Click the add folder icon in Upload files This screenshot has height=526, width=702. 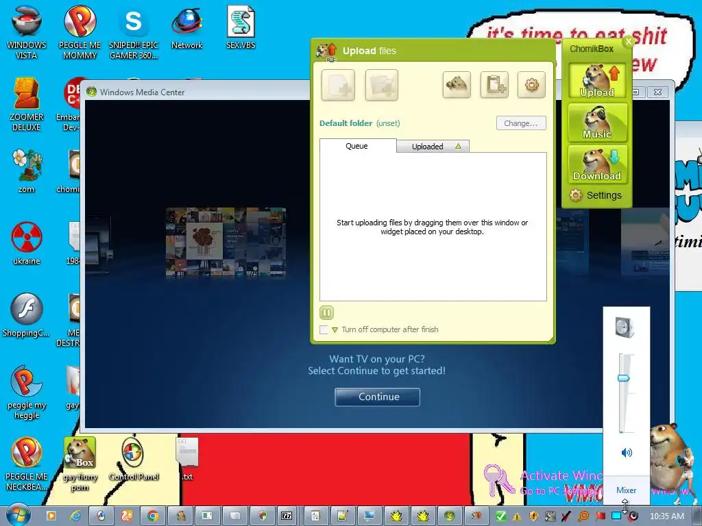point(381,85)
